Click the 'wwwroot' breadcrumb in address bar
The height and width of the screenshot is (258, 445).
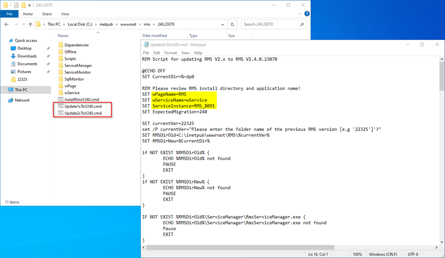pos(128,25)
